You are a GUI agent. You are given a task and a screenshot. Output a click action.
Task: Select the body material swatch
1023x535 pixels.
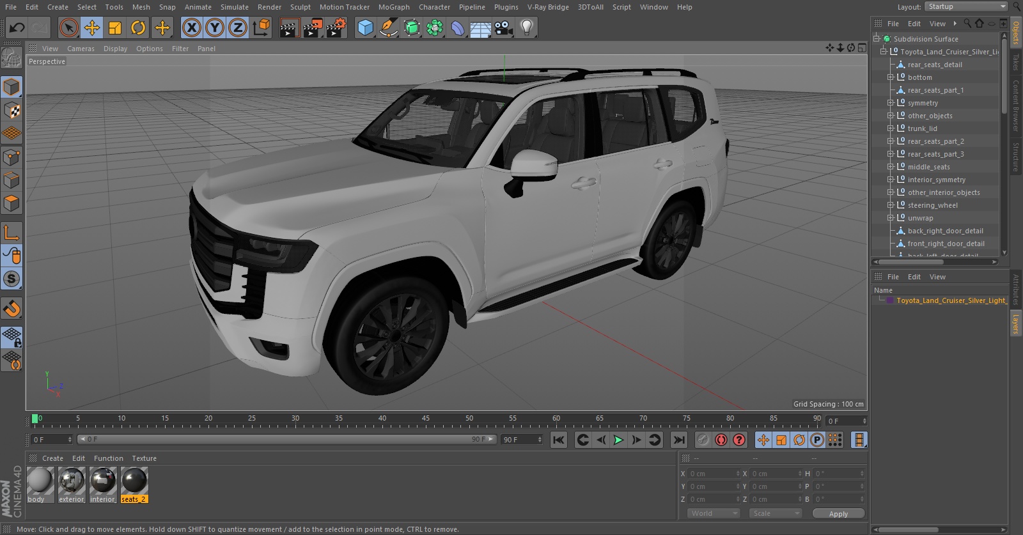[x=40, y=485]
